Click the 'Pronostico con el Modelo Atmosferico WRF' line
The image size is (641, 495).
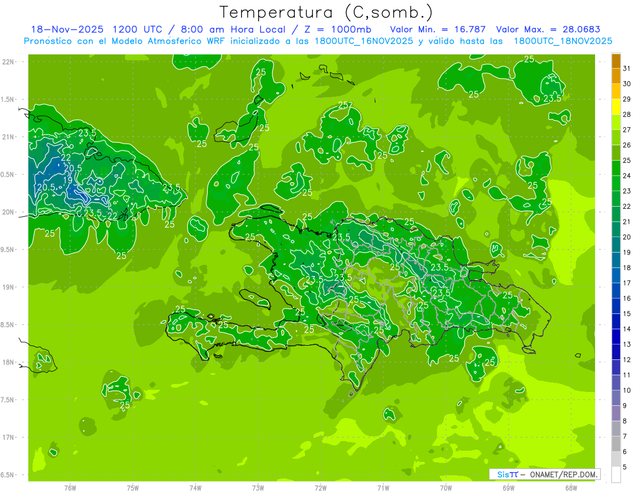[318, 41]
